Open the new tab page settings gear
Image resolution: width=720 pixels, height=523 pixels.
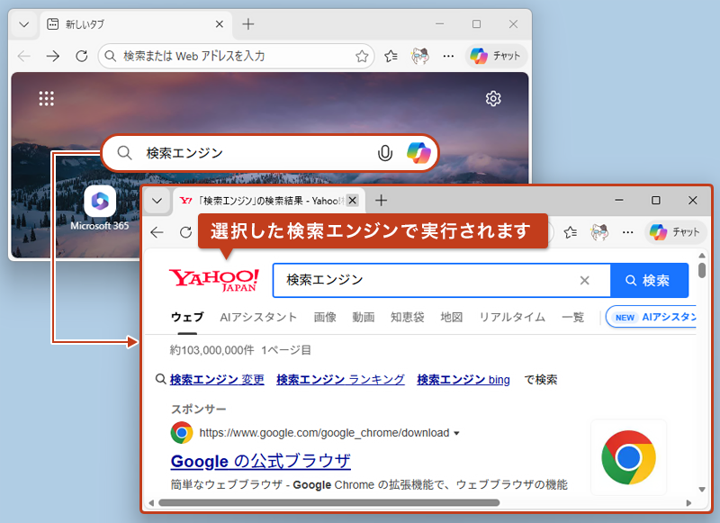[x=493, y=99]
